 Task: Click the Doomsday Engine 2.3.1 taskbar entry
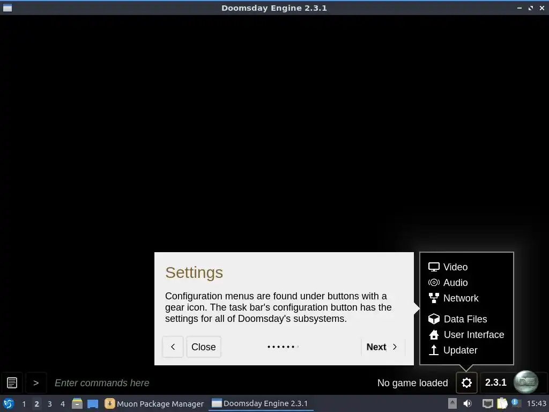[x=260, y=403]
